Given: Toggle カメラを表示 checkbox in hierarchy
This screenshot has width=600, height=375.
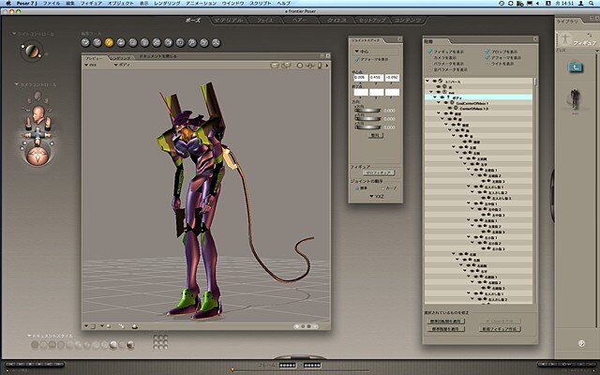Looking at the screenshot, I should 429,57.
